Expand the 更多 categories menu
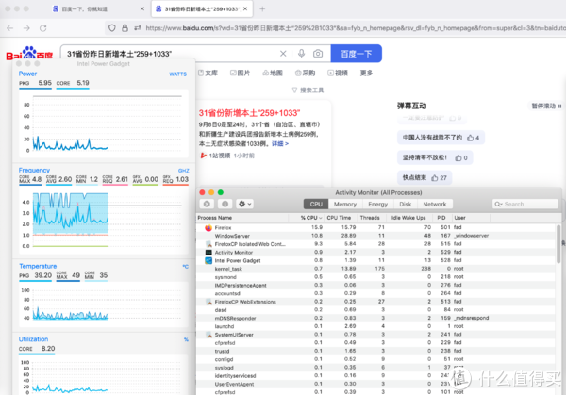 click(x=366, y=73)
